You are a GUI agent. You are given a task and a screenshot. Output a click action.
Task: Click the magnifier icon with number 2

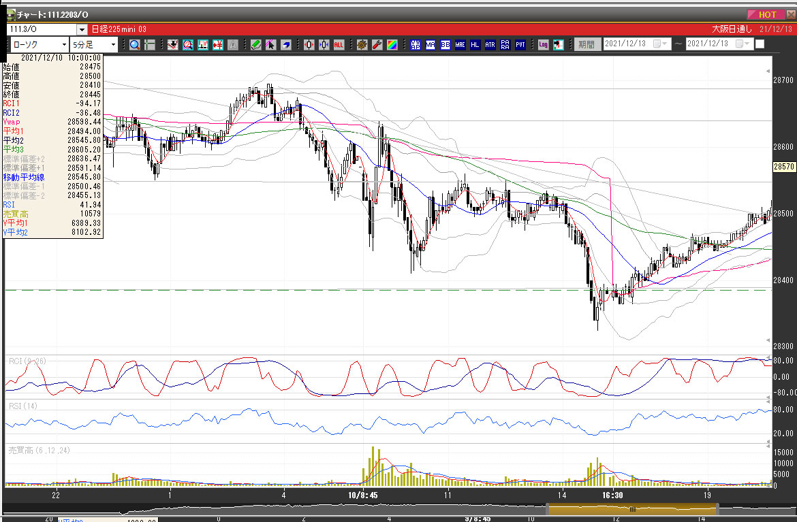[x=188, y=45]
